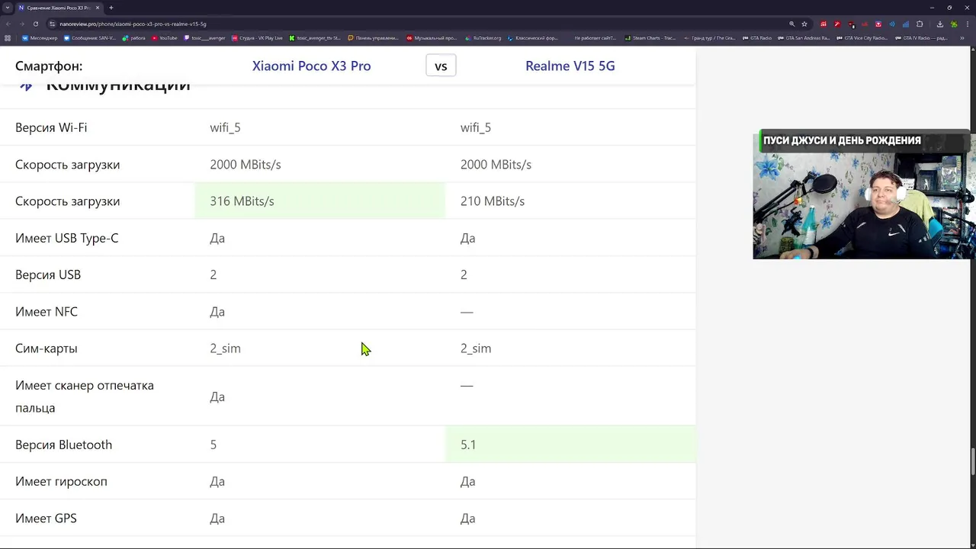Open the red pen extension icon
This screenshot has height=549, width=976.
tap(836, 24)
